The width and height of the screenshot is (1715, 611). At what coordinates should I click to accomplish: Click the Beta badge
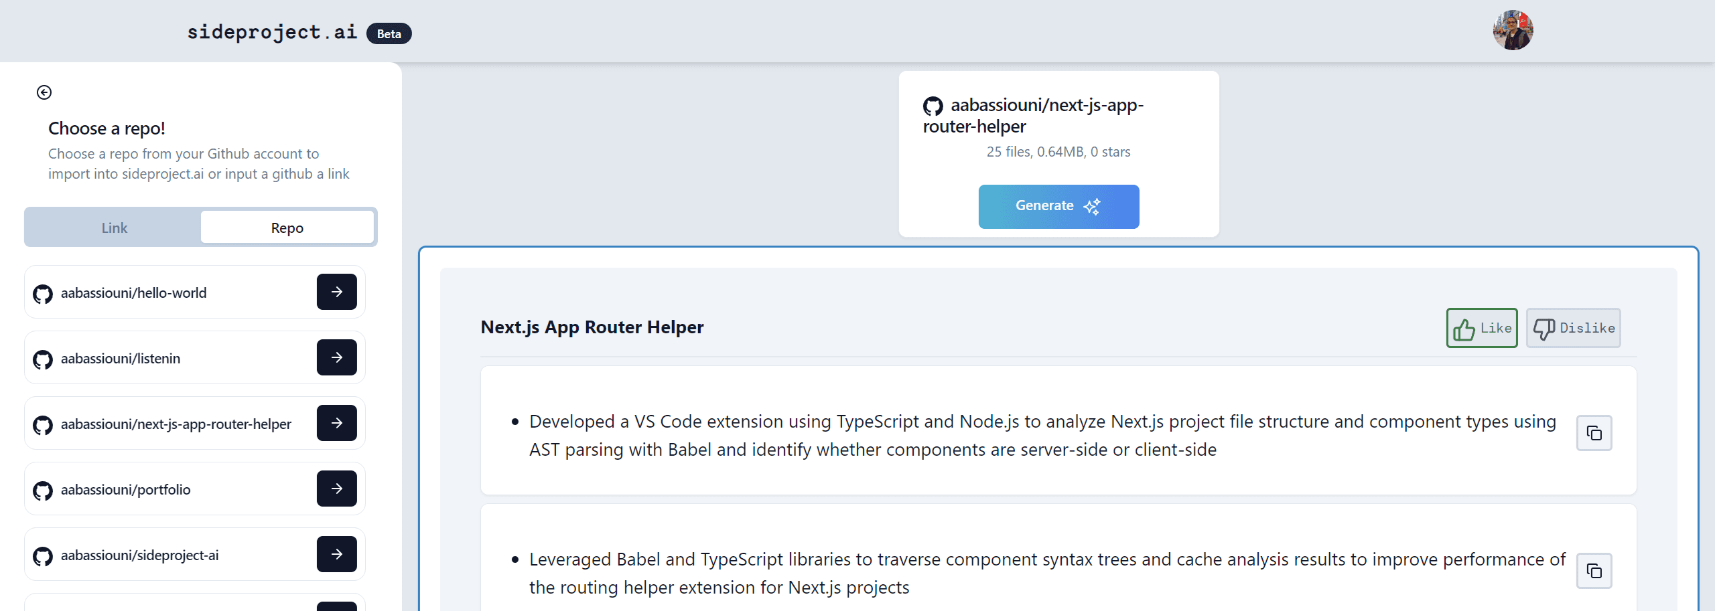(x=389, y=33)
